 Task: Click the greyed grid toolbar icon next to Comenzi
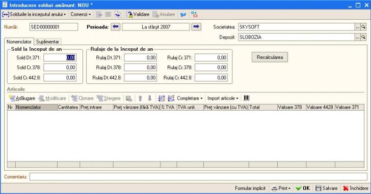pyautogui.click(x=108, y=15)
